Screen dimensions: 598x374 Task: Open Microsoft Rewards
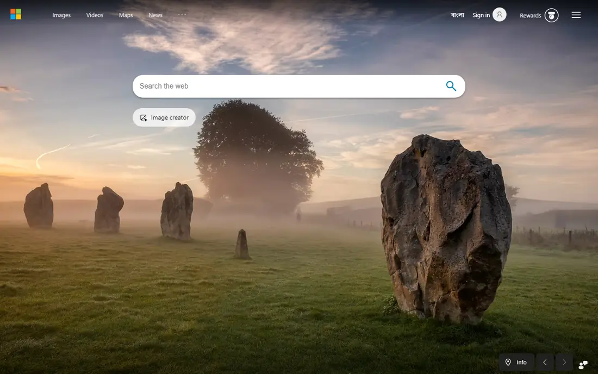[530, 16]
